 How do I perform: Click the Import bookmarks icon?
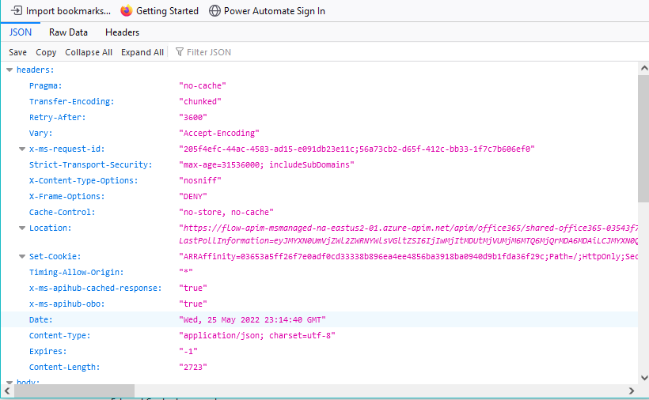[x=17, y=11]
